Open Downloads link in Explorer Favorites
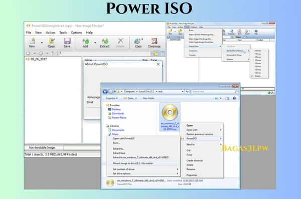 [x=118, y=114]
